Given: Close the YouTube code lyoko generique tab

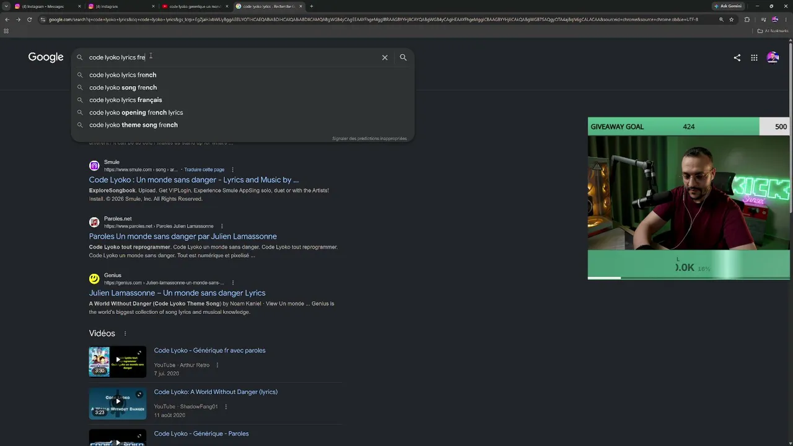Looking at the screenshot, I should point(227,6).
